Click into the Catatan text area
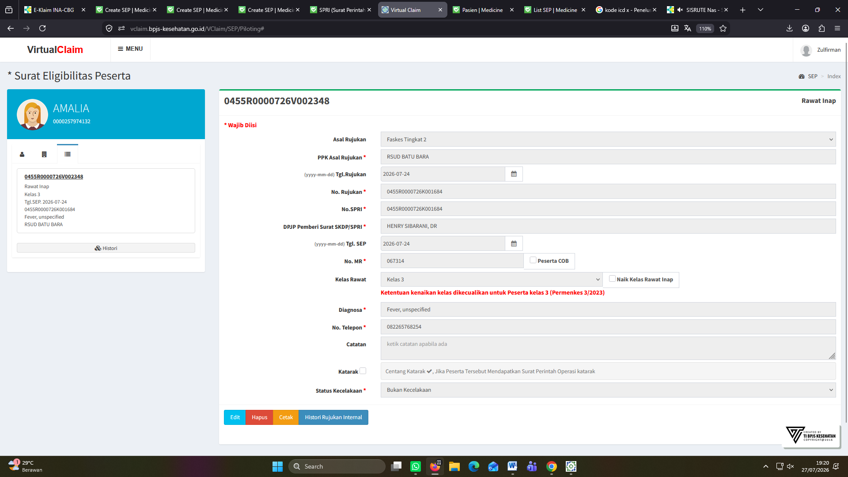The image size is (848, 477). point(608,348)
